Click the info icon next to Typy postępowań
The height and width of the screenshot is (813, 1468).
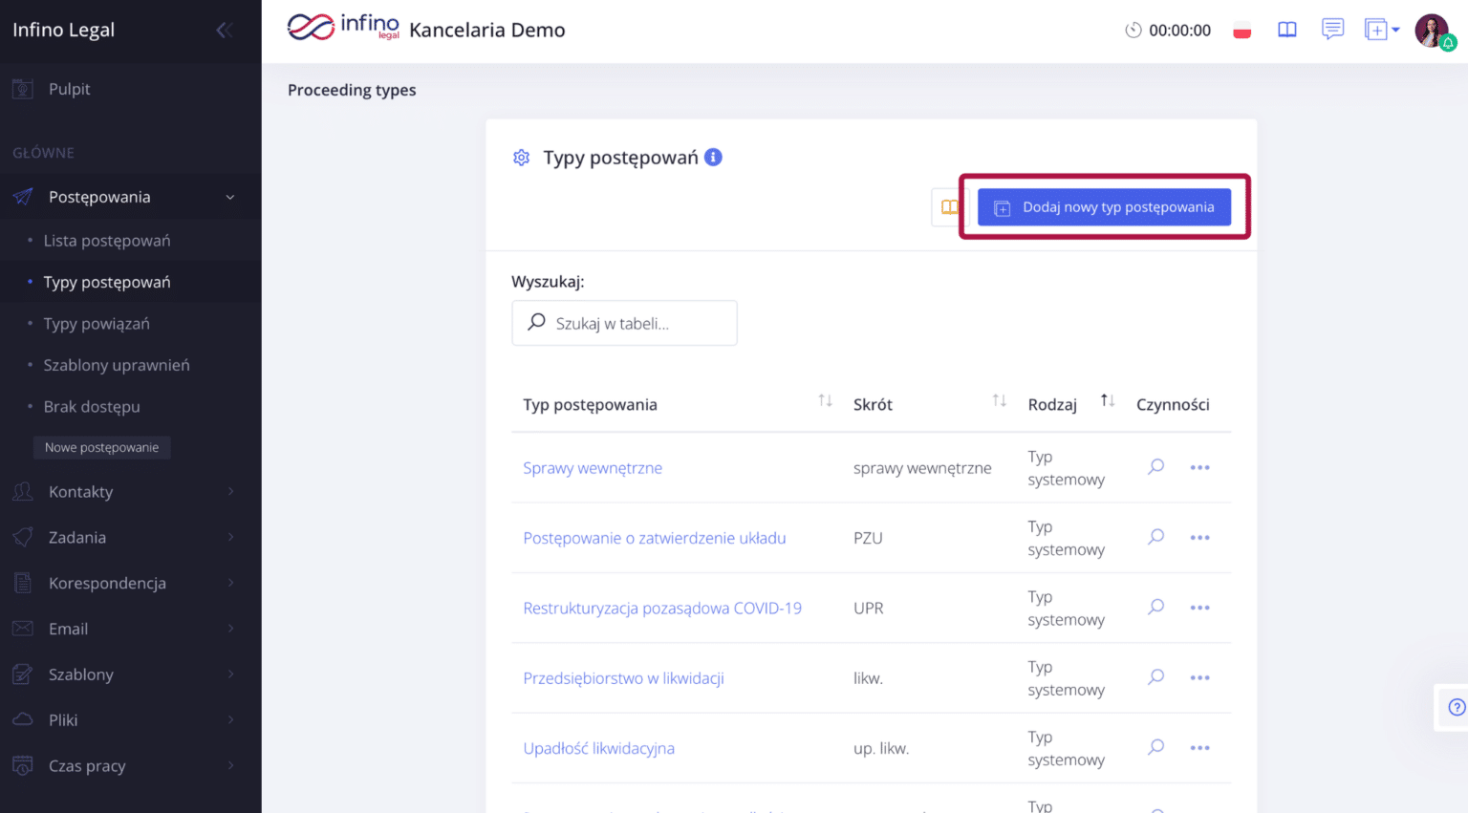tap(713, 157)
